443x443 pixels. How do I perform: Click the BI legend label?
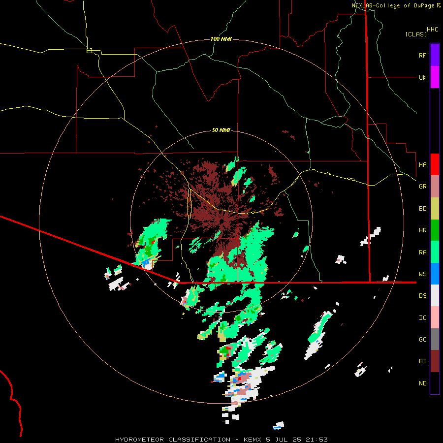coord(422,361)
